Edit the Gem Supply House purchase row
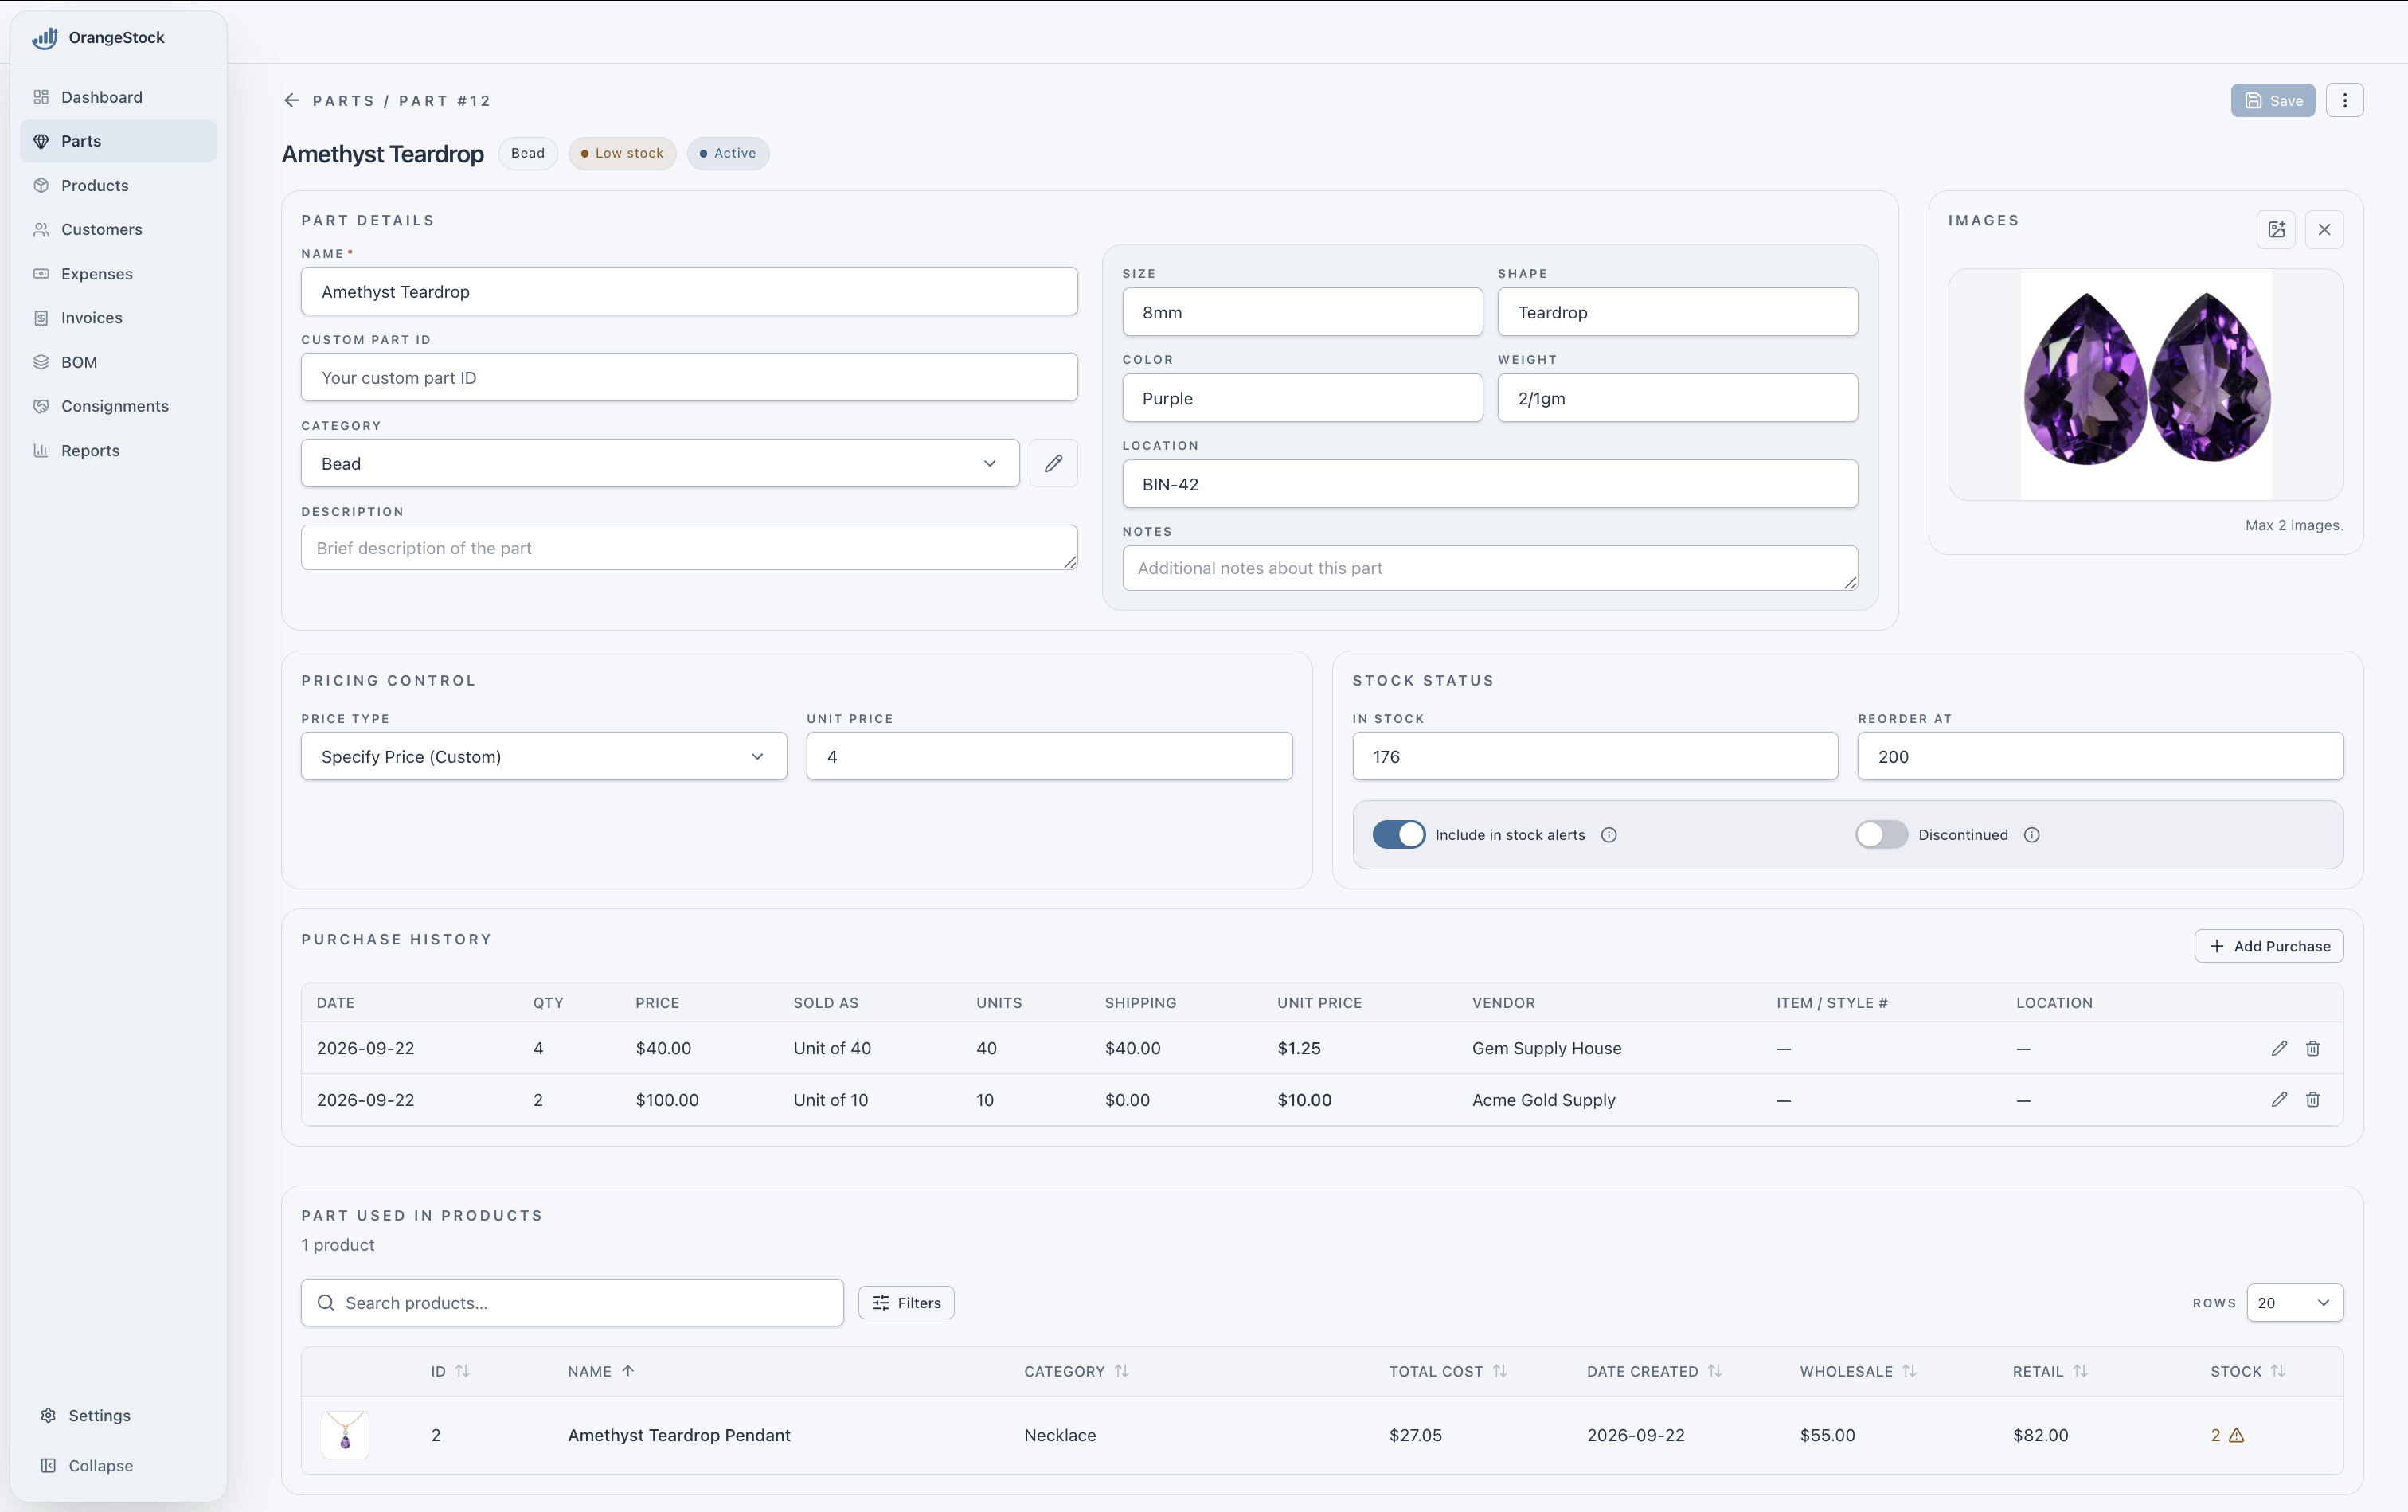This screenshot has height=1512, width=2408. tap(2279, 1048)
